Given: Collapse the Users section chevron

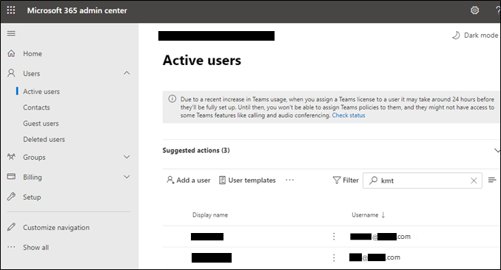Looking at the screenshot, I should (x=127, y=73).
